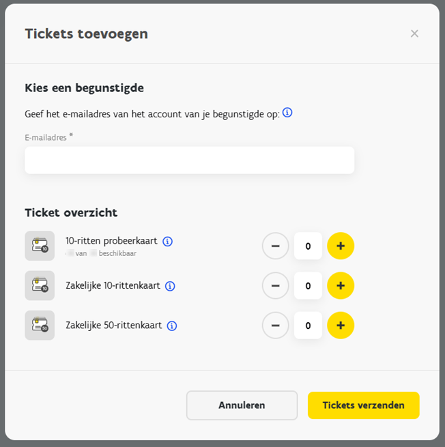Submit with the Tickets verzenden button
This screenshot has height=447, width=445.
pyautogui.click(x=363, y=405)
